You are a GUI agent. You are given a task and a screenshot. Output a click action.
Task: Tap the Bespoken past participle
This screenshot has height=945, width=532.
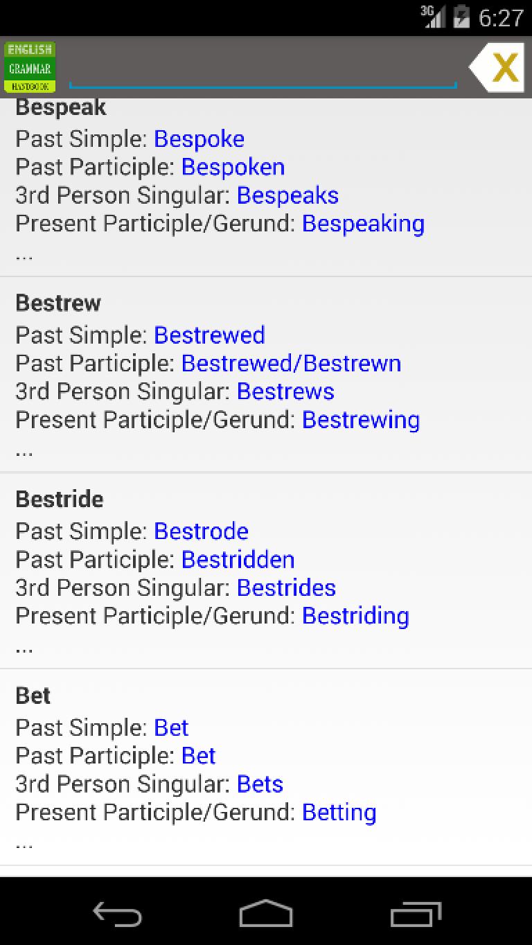pyautogui.click(x=233, y=167)
